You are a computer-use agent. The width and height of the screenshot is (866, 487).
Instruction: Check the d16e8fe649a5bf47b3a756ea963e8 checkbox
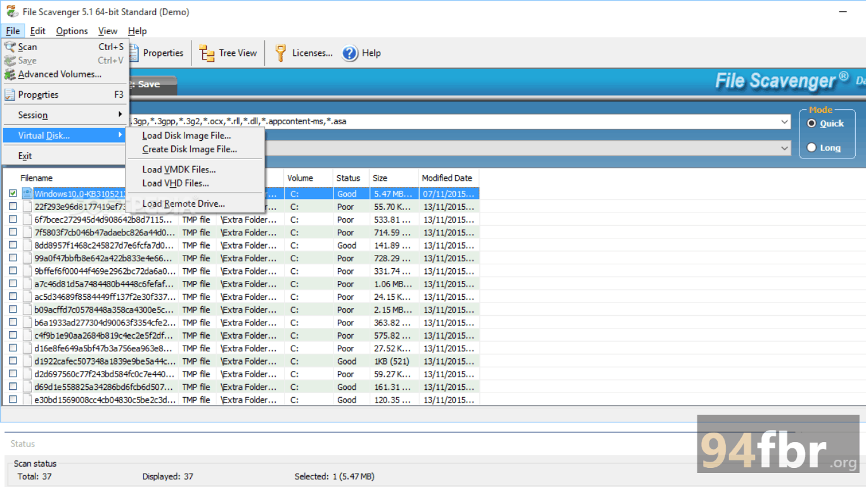pyautogui.click(x=13, y=348)
